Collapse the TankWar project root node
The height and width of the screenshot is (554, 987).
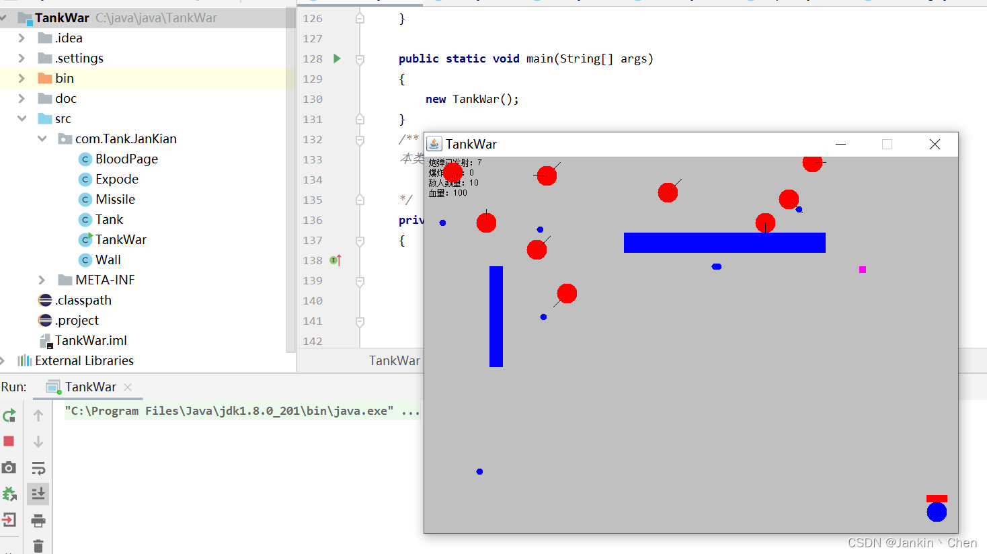(3, 17)
